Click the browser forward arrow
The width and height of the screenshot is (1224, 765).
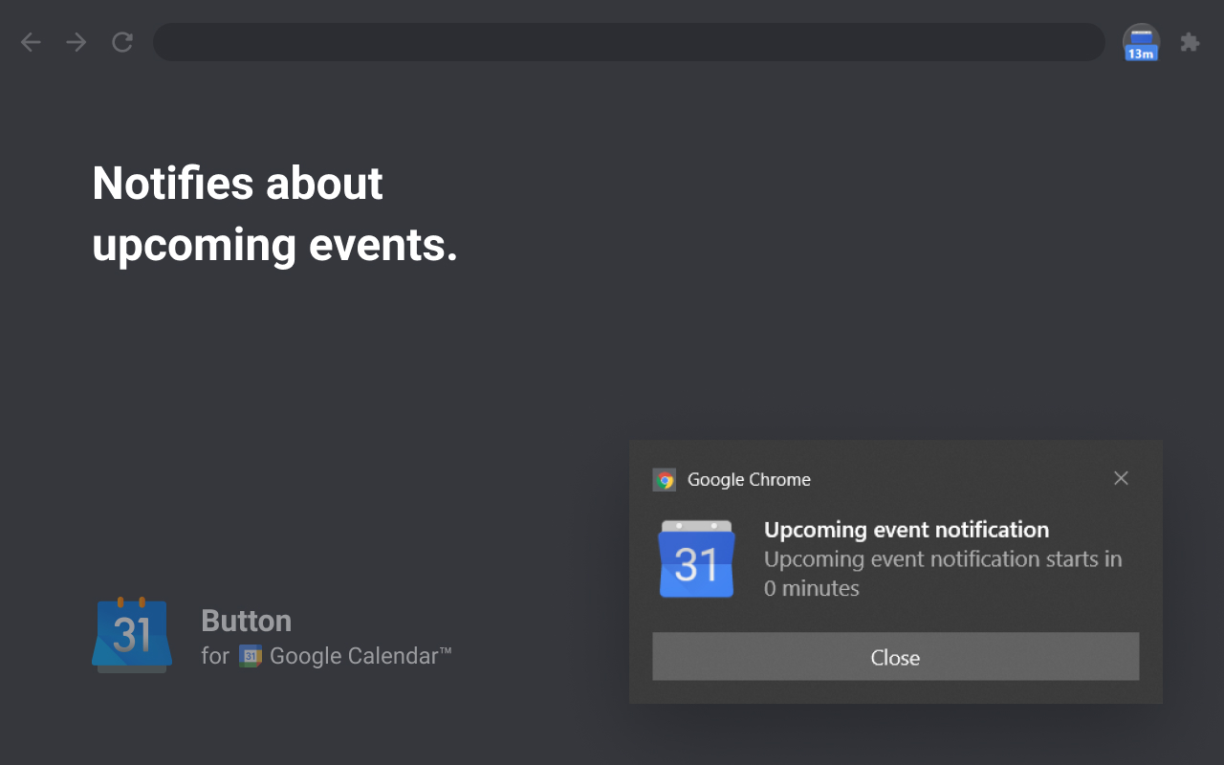click(76, 42)
